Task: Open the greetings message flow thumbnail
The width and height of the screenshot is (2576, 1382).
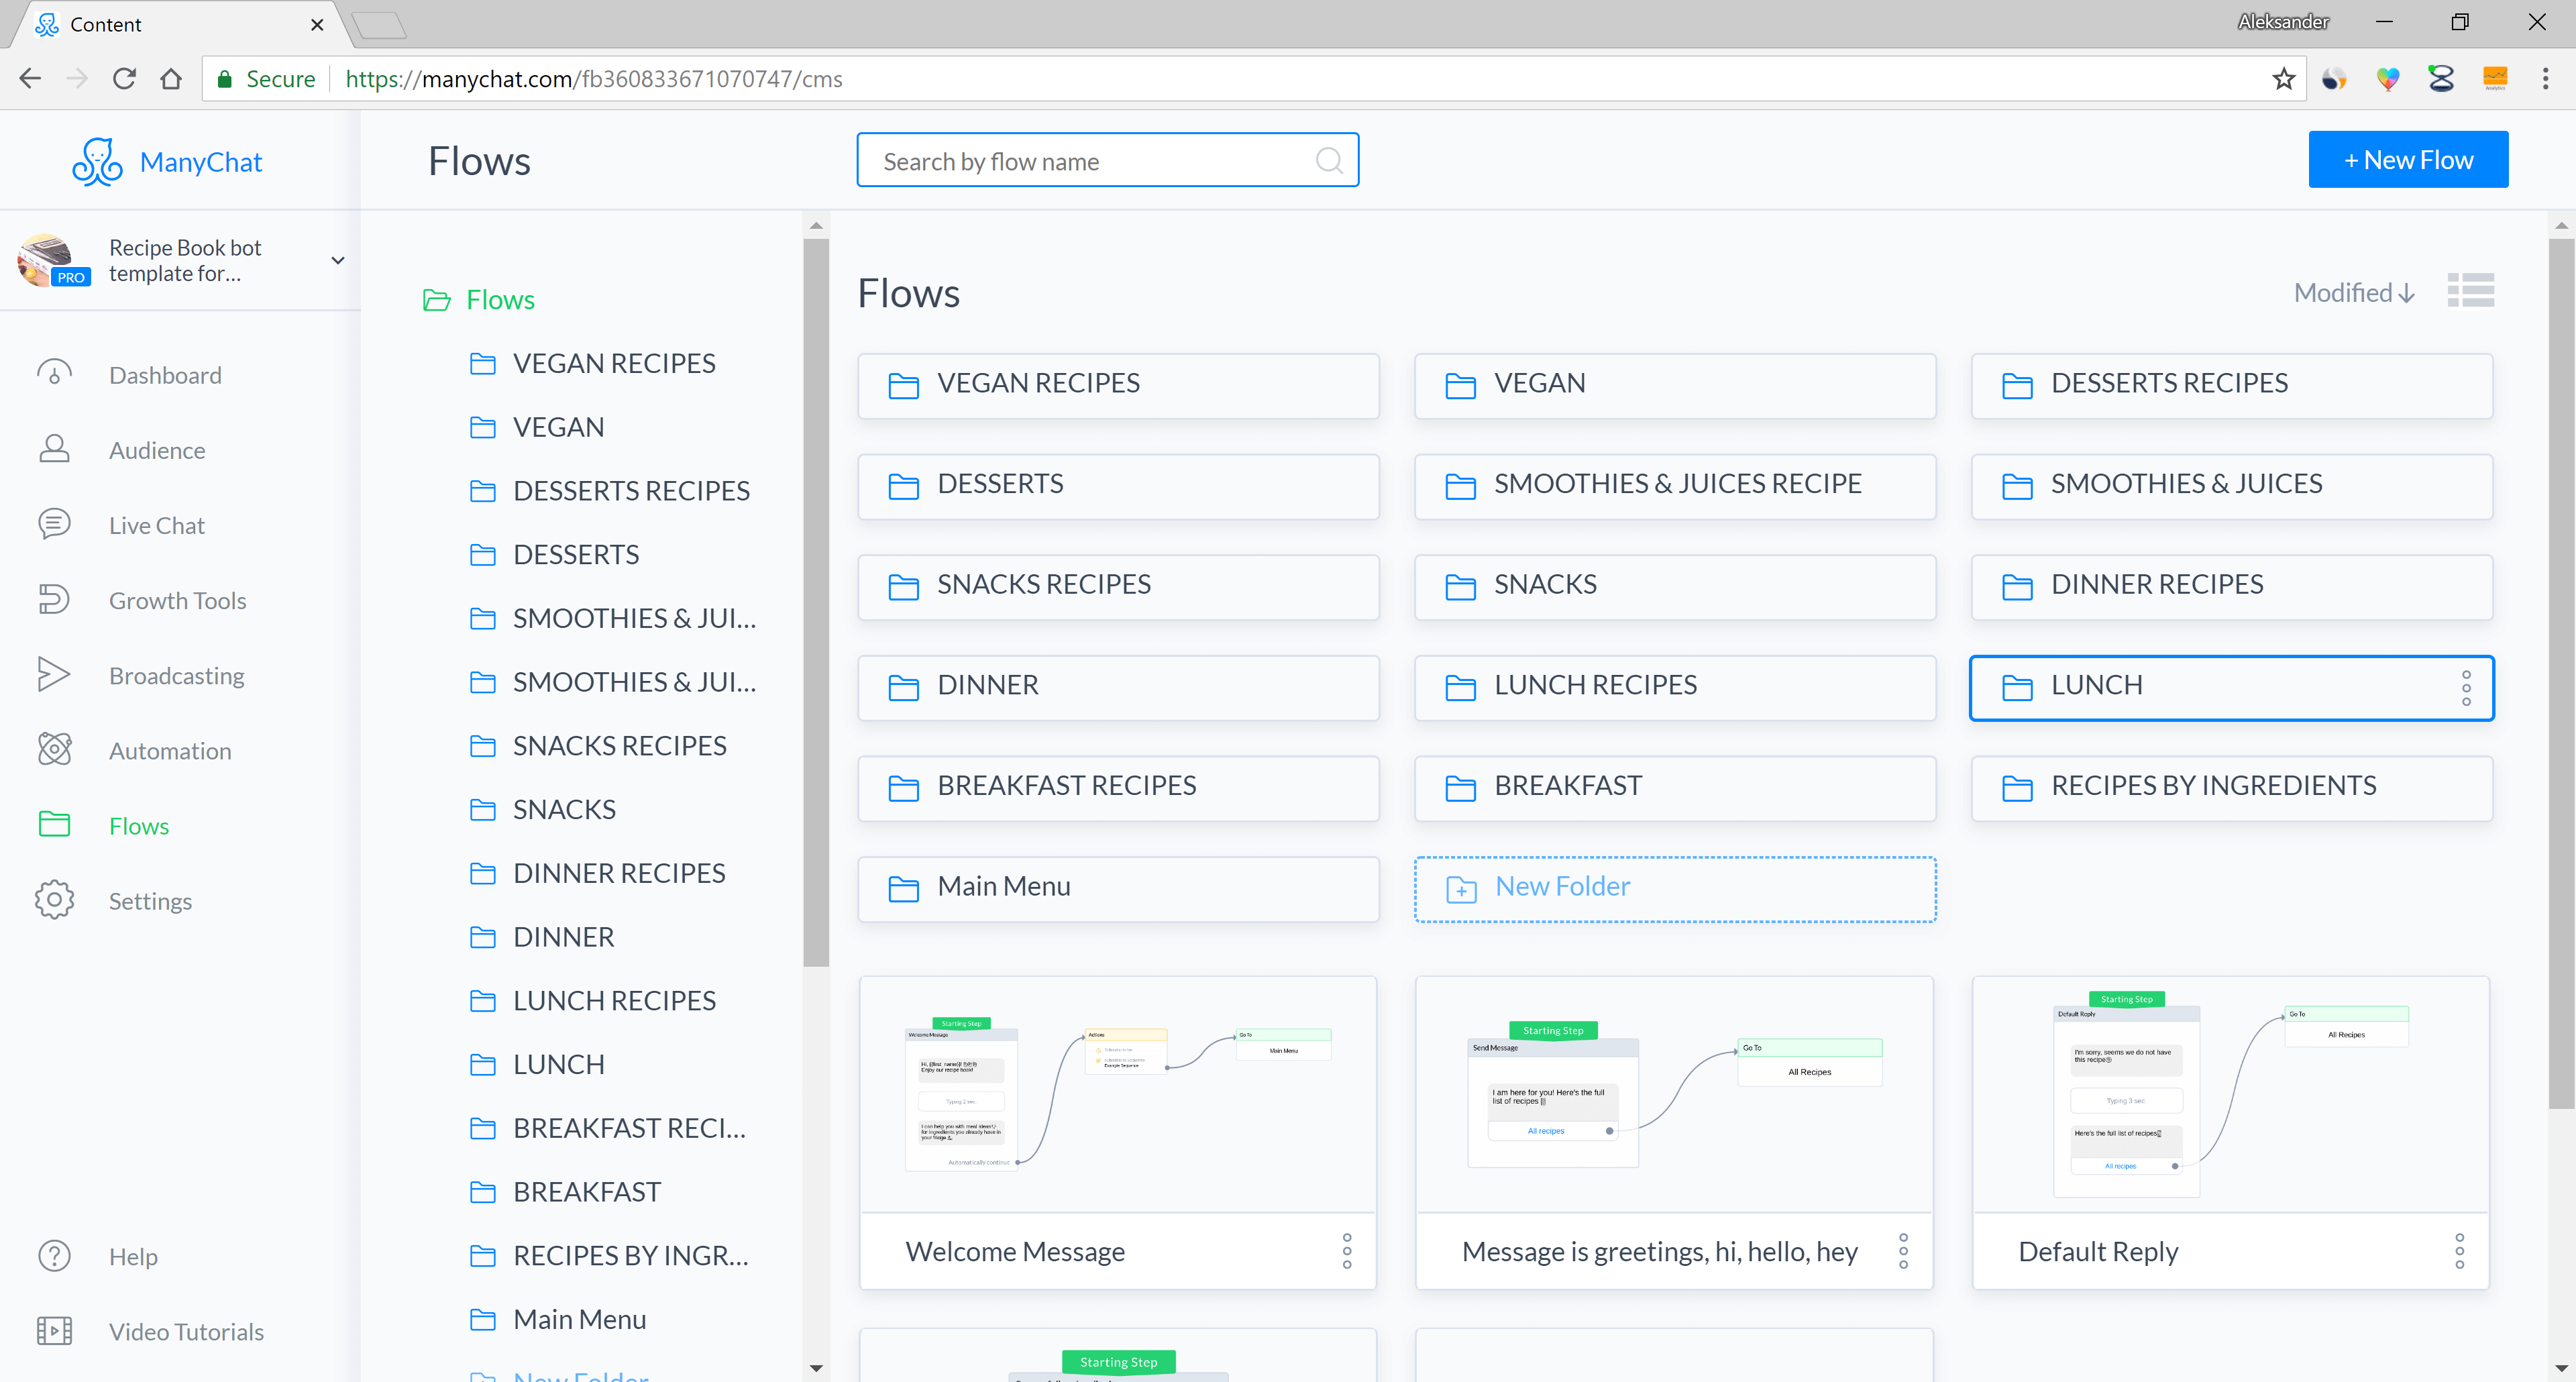Action: [x=1674, y=1094]
